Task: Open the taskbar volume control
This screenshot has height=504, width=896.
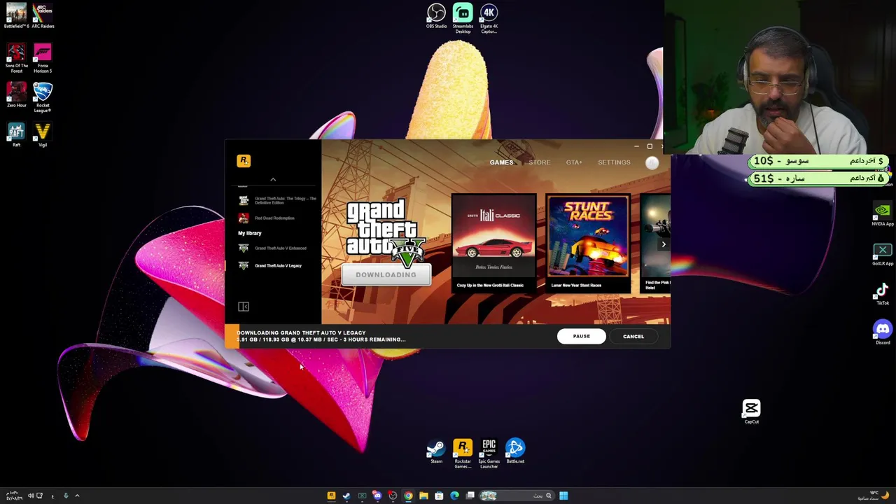Action: pos(30,496)
